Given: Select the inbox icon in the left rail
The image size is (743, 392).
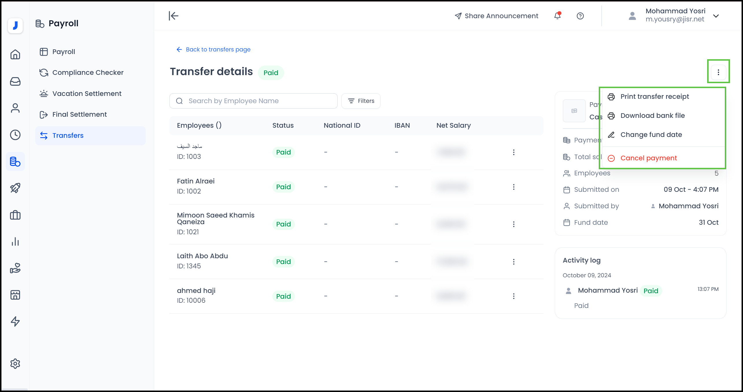Looking at the screenshot, I should (15, 81).
